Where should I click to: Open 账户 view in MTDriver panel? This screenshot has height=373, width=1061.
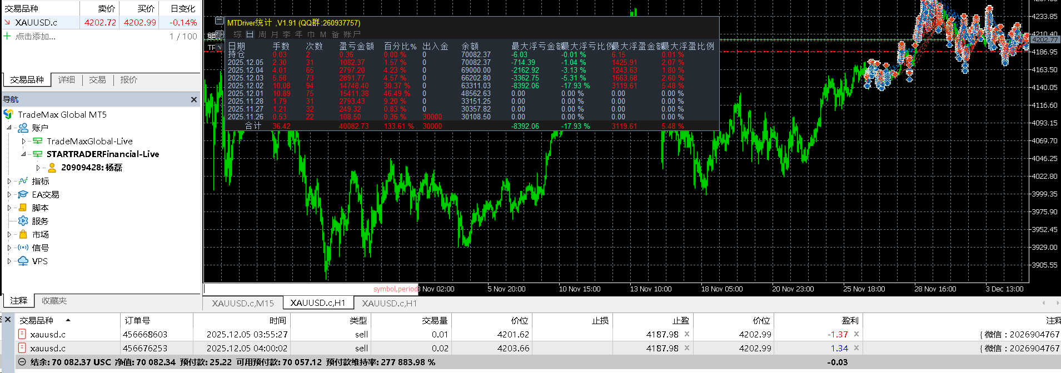point(352,34)
